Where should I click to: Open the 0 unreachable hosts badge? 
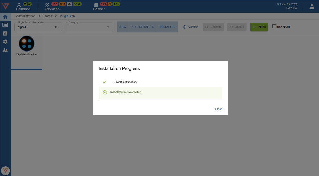[109, 4]
